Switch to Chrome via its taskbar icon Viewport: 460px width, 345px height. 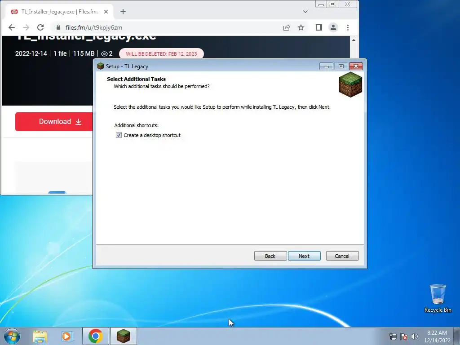(x=96, y=336)
